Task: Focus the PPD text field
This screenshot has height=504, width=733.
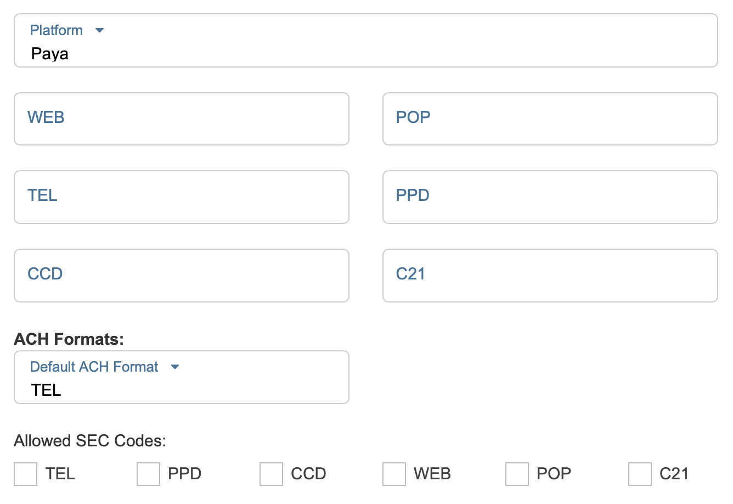Action: pos(550,197)
